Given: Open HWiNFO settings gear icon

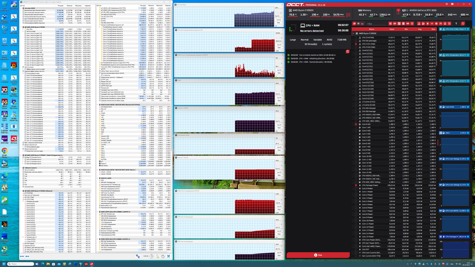Looking at the screenshot, I should coord(163,256).
